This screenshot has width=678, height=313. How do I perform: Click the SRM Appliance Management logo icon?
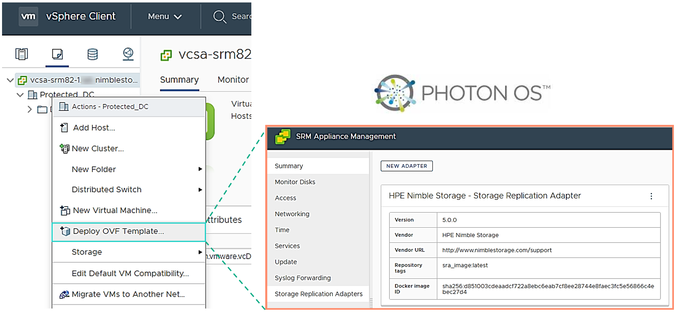283,137
